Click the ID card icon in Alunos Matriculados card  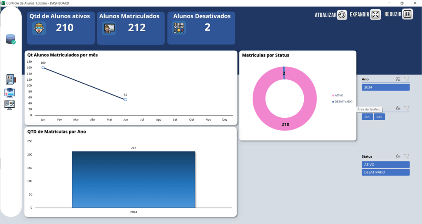tap(109, 28)
